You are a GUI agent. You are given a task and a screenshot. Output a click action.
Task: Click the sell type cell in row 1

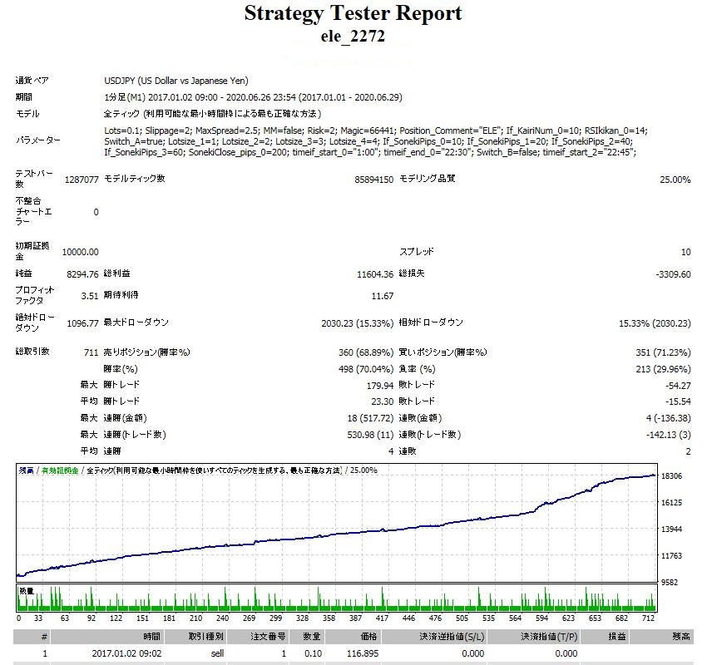click(x=217, y=653)
